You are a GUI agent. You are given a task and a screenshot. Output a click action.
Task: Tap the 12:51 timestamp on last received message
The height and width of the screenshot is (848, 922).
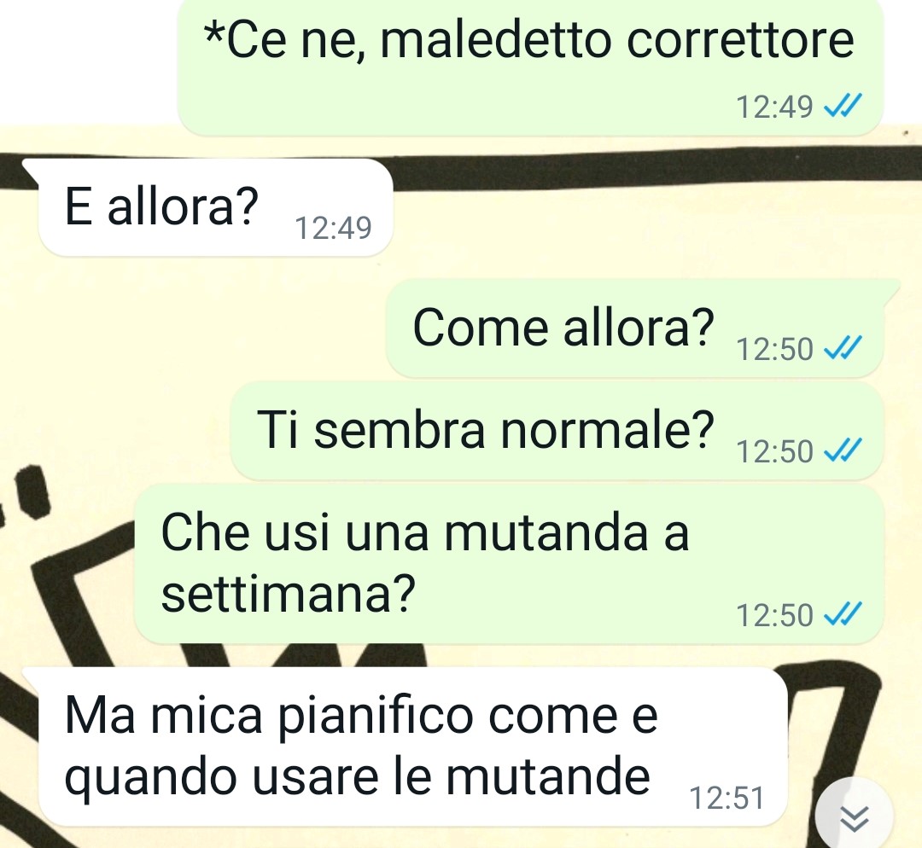coord(727,798)
